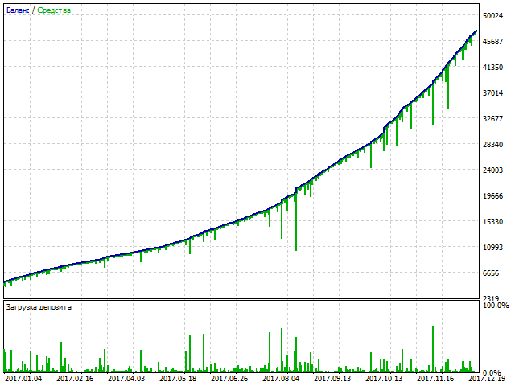Click the 2017.01.04 date label
Screen dimensions: 515x386
(x=23, y=379)
